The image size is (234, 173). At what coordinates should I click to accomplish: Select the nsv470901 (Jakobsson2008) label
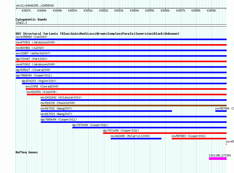click(35, 42)
